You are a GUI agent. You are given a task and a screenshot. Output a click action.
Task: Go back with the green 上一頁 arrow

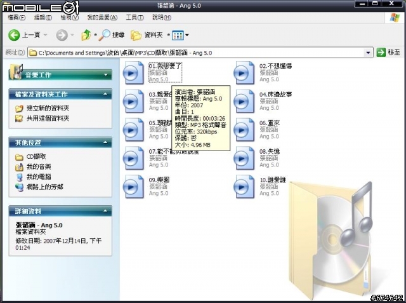[14, 35]
